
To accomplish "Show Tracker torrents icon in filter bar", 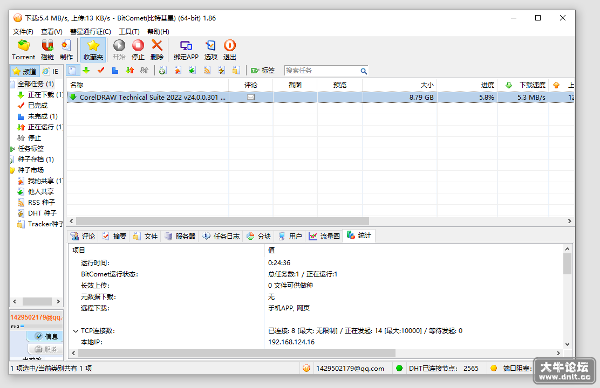I will pyautogui.click(x=236, y=71).
